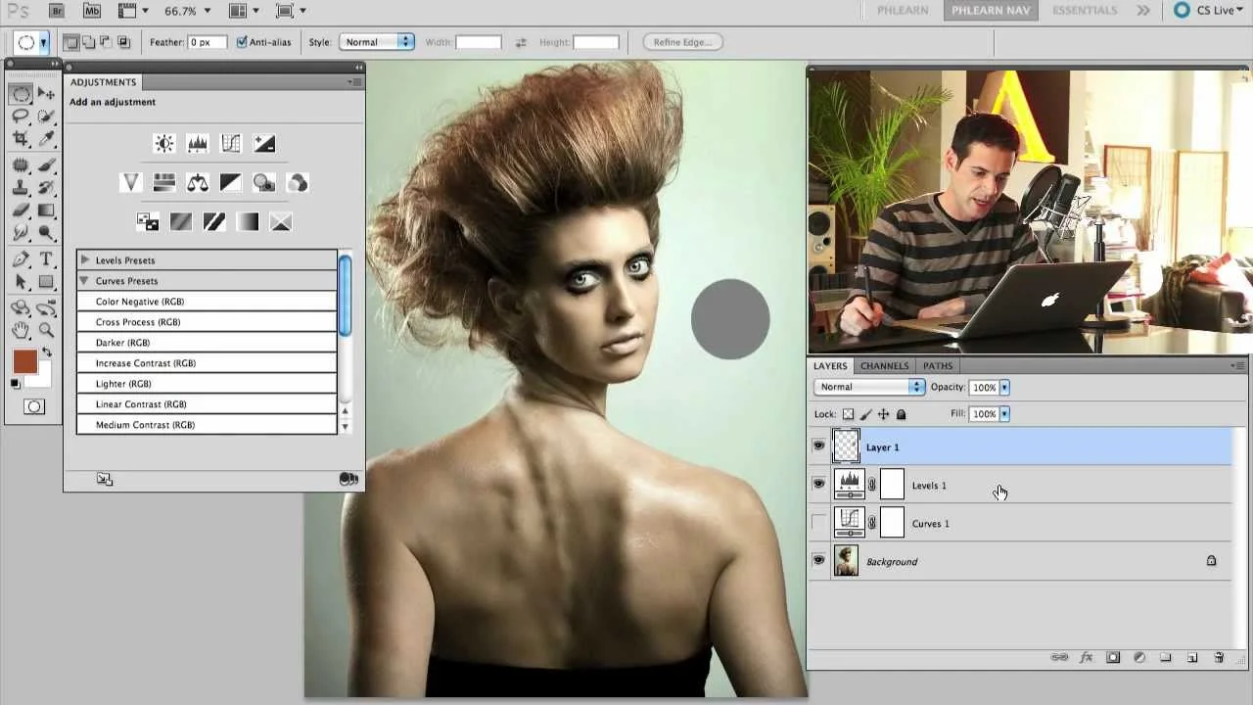Click the Refine Edge button
The width and height of the screenshot is (1253, 705).
click(x=682, y=41)
